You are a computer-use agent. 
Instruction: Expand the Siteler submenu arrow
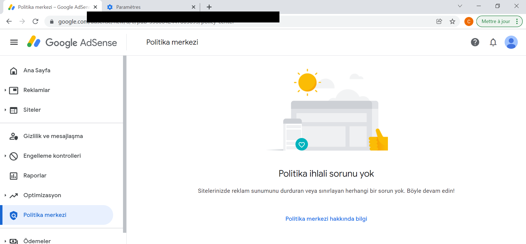[x=5, y=110]
